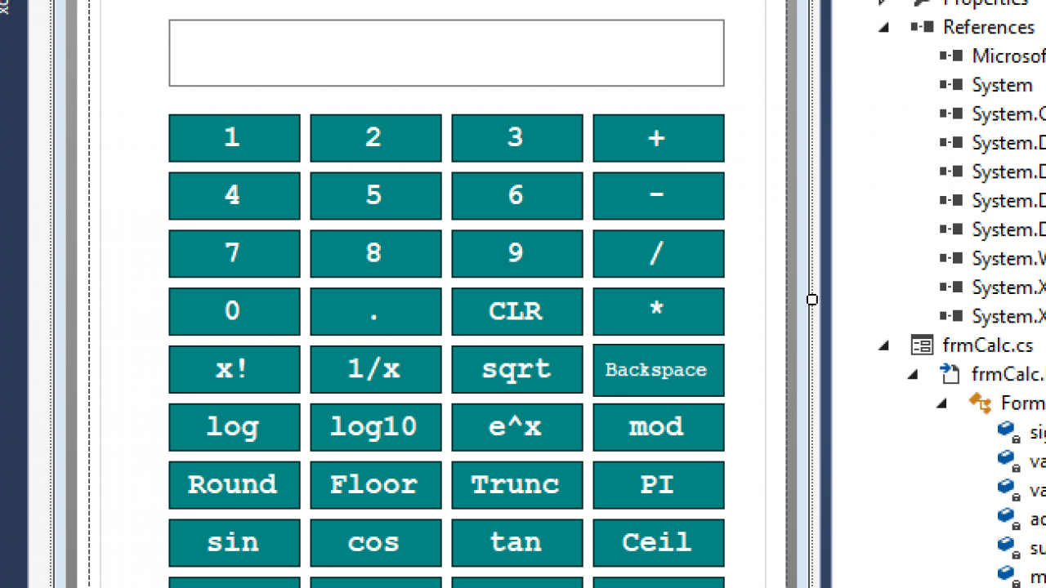
Task: Click the Microsoft reference assembly icon
Action: click(951, 56)
